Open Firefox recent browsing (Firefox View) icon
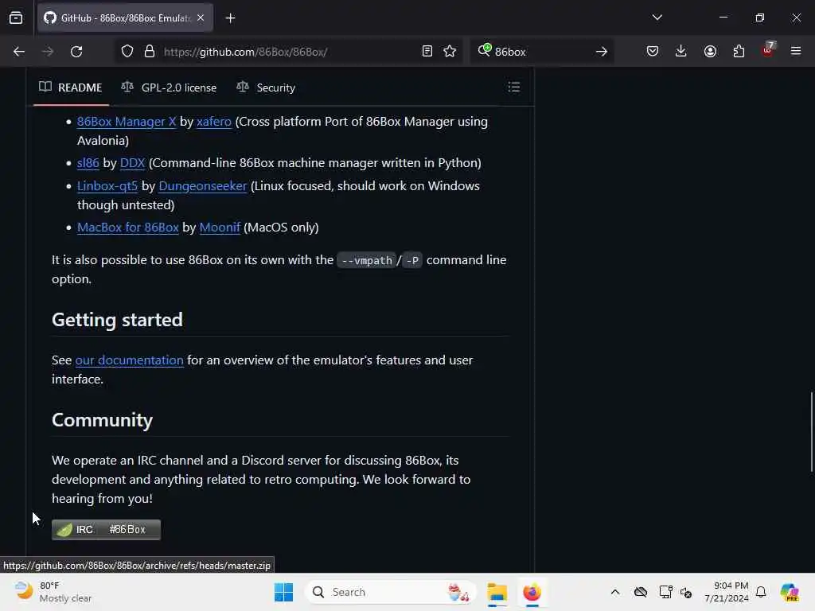This screenshot has width=815, height=611. (x=16, y=18)
